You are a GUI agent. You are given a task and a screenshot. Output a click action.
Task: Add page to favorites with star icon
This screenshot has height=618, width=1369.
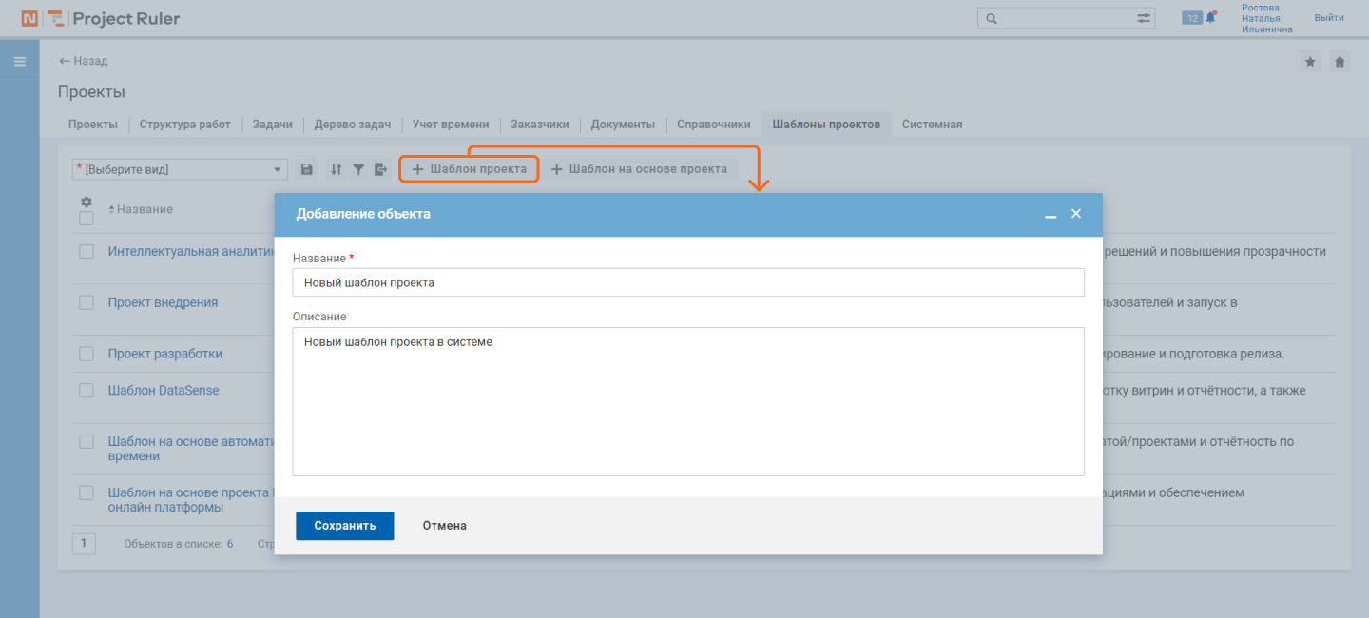pyautogui.click(x=1310, y=62)
